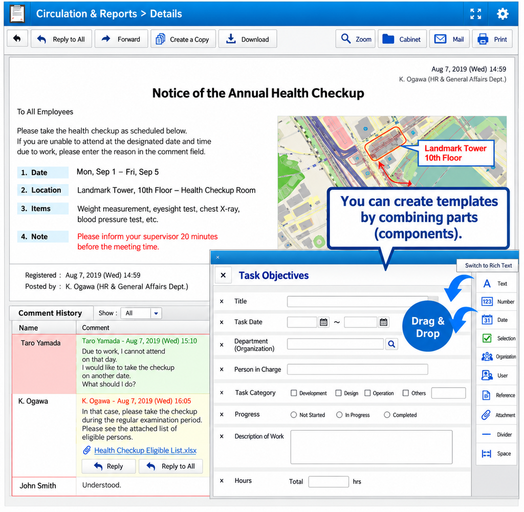Image resolution: width=524 pixels, height=512 pixels.
Task: Select the Selection component in parts palette
Action: coord(496,338)
